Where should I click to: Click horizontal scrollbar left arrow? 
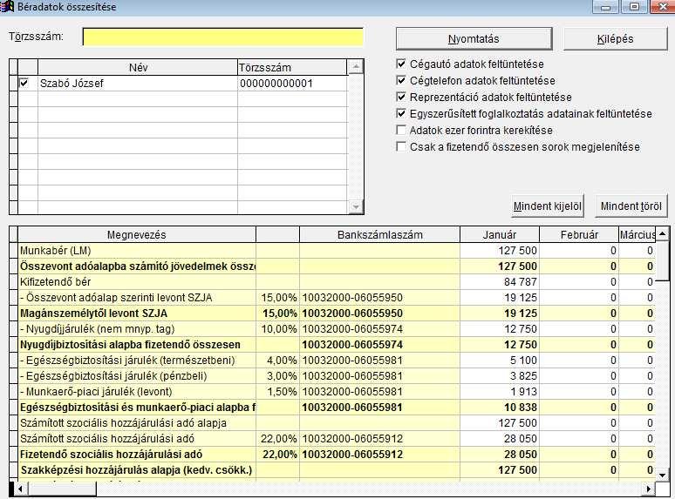pos(19,489)
